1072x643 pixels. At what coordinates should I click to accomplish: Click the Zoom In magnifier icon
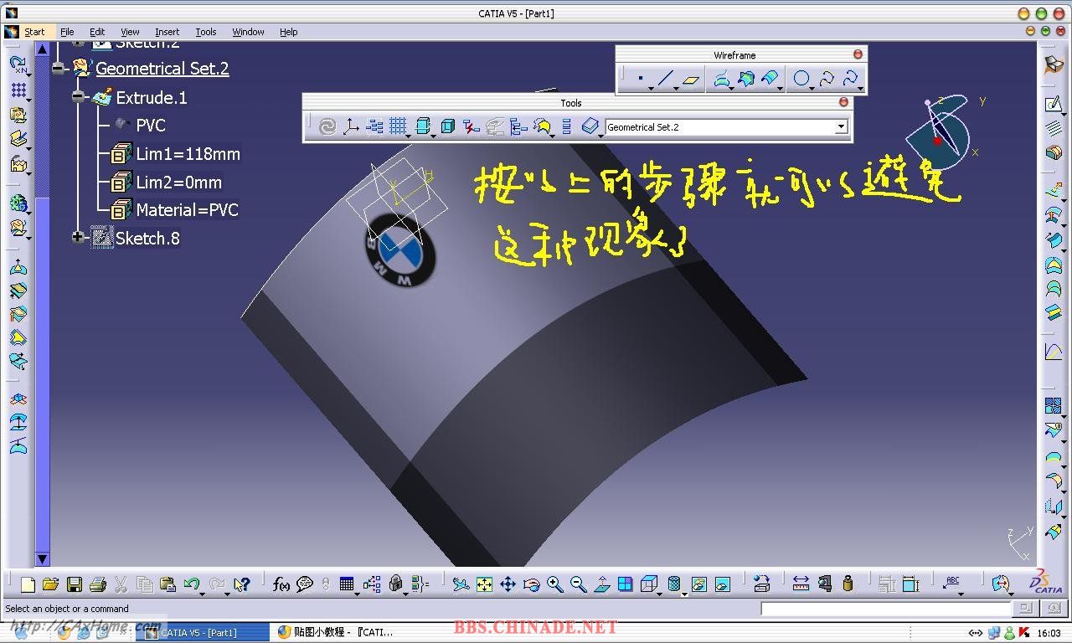[x=554, y=584]
